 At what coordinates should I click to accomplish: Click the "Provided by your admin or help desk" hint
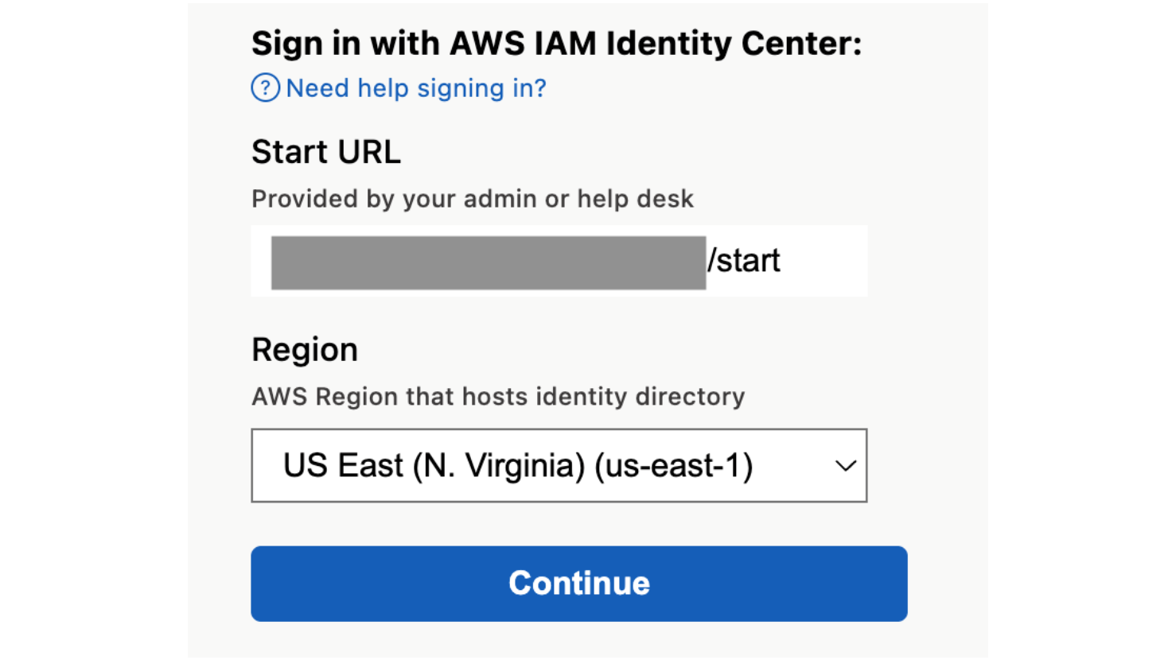(x=473, y=199)
